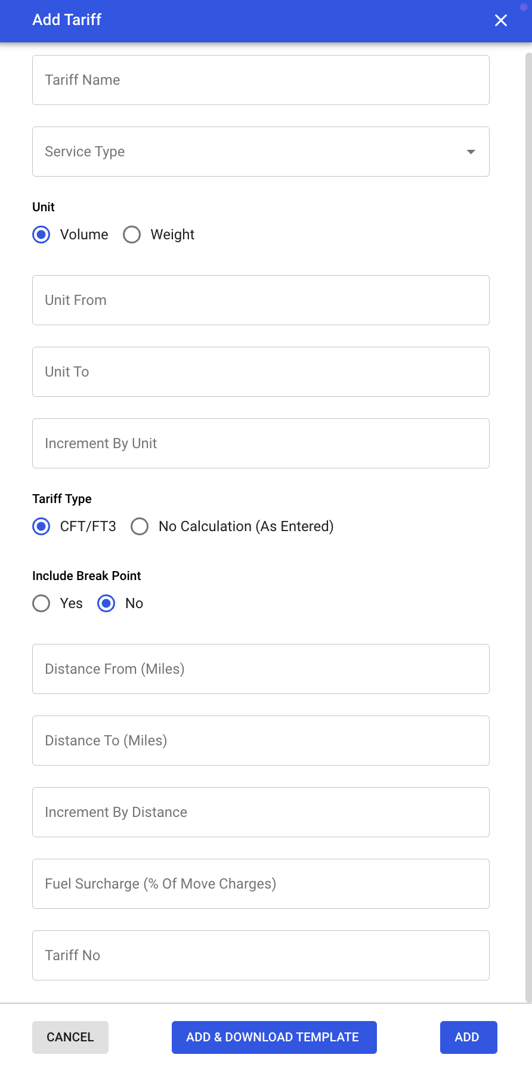532x1067 pixels.
Task: Open the Service Type dropdown
Action: 261,152
